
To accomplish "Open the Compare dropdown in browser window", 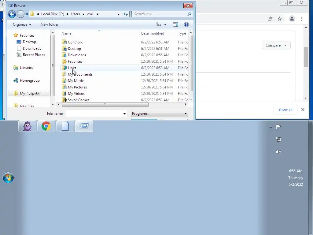I will pos(276,45).
